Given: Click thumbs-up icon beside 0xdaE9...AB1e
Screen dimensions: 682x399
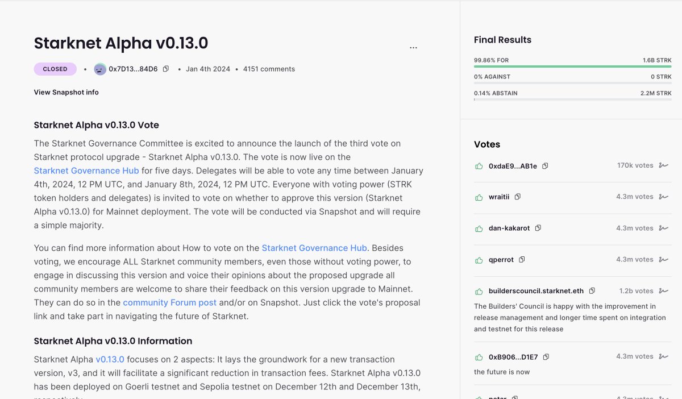Looking at the screenshot, I should [x=479, y=166].
